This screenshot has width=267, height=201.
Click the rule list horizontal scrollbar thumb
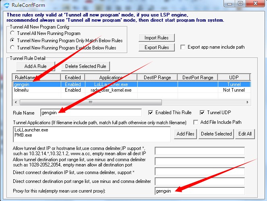(x=91, y=102)
